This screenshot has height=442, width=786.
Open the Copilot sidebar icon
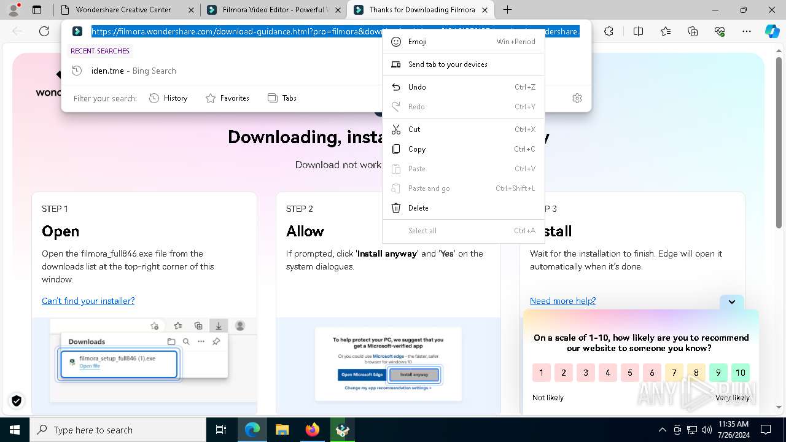(x=772, y=31)
